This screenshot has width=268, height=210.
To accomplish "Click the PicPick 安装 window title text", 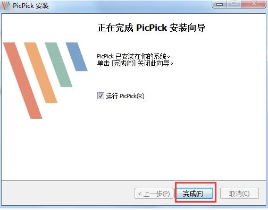I will click(x=31, y=6).
